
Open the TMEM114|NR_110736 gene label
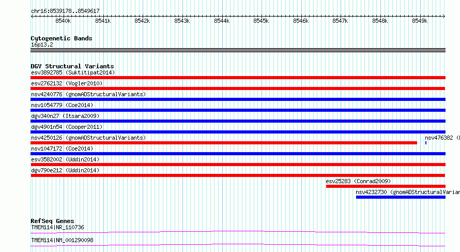click(x=57, y=227)
